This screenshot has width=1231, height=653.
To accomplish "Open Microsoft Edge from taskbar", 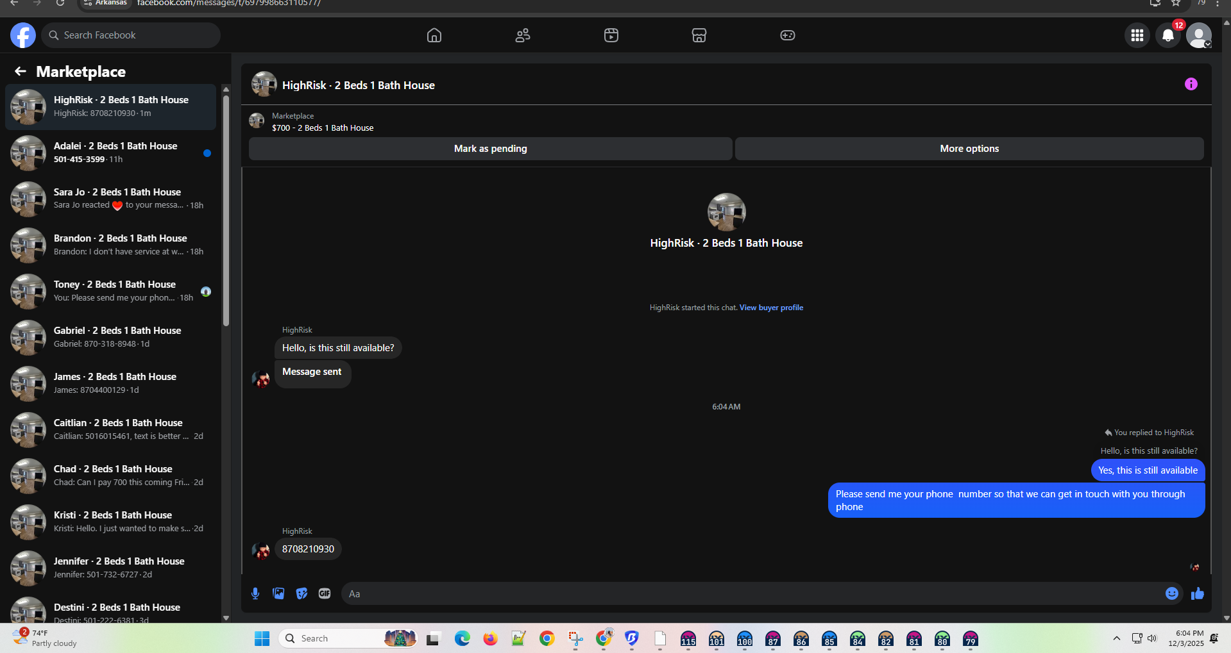I will coord(463,638).
